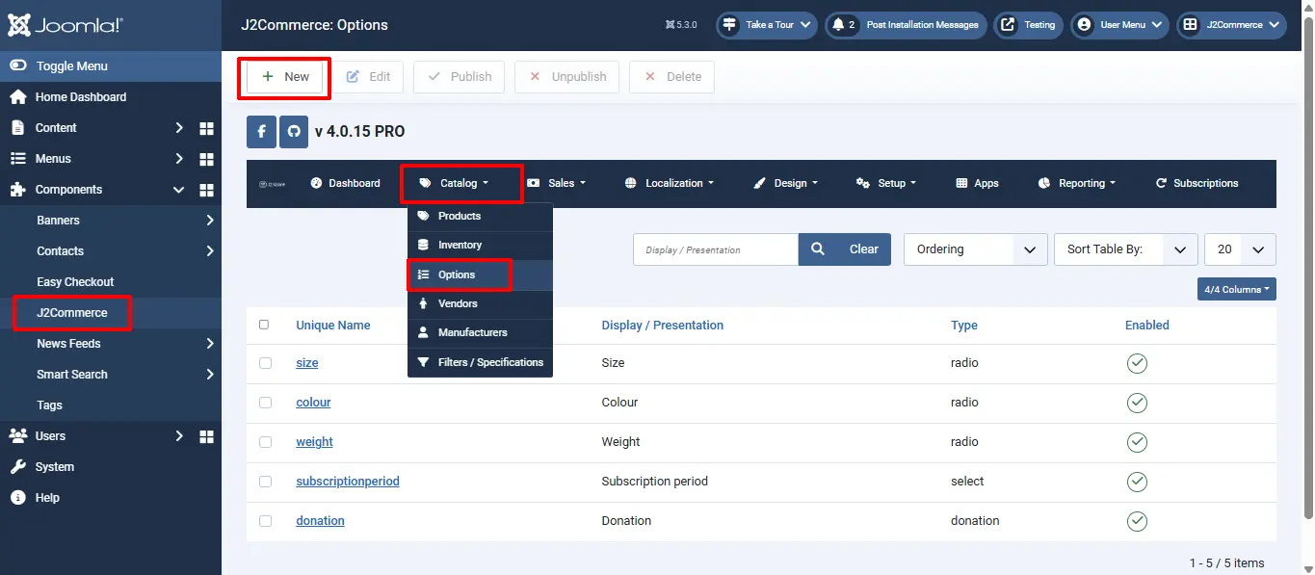Image resolution: width=1315 pixels, height=575 pixels.
Task: Expand the 4/4 Columns dropdown
Action: pos(1237,289)
